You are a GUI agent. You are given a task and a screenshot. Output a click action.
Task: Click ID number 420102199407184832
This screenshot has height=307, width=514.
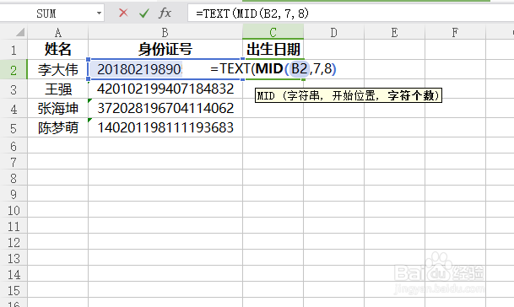tap(165, 89)
